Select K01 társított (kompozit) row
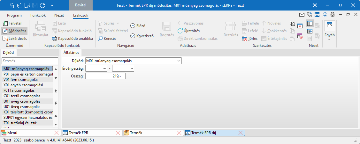The image size is (360, 144). [x=27, y=112]
